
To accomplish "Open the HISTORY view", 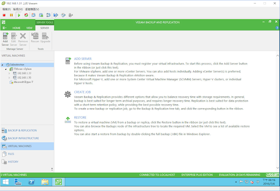I will click(x=27, y=162).
